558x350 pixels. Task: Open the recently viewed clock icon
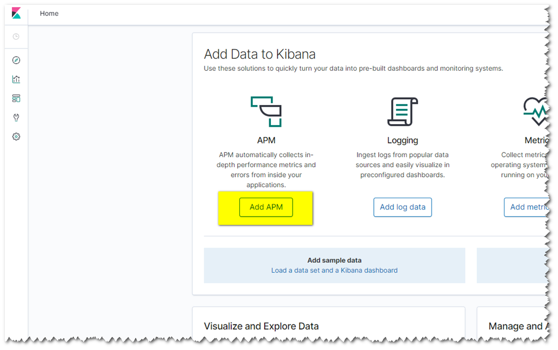16,36
